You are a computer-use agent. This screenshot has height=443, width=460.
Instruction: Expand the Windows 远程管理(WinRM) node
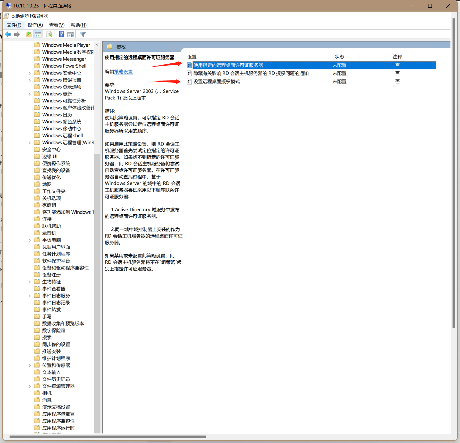click(30, 143)
